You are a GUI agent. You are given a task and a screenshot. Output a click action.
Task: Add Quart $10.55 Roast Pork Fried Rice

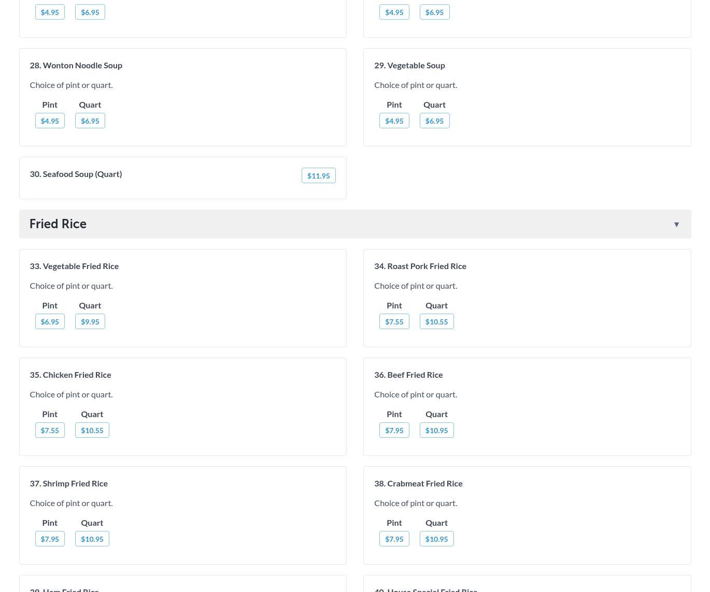tap(436, 322)
